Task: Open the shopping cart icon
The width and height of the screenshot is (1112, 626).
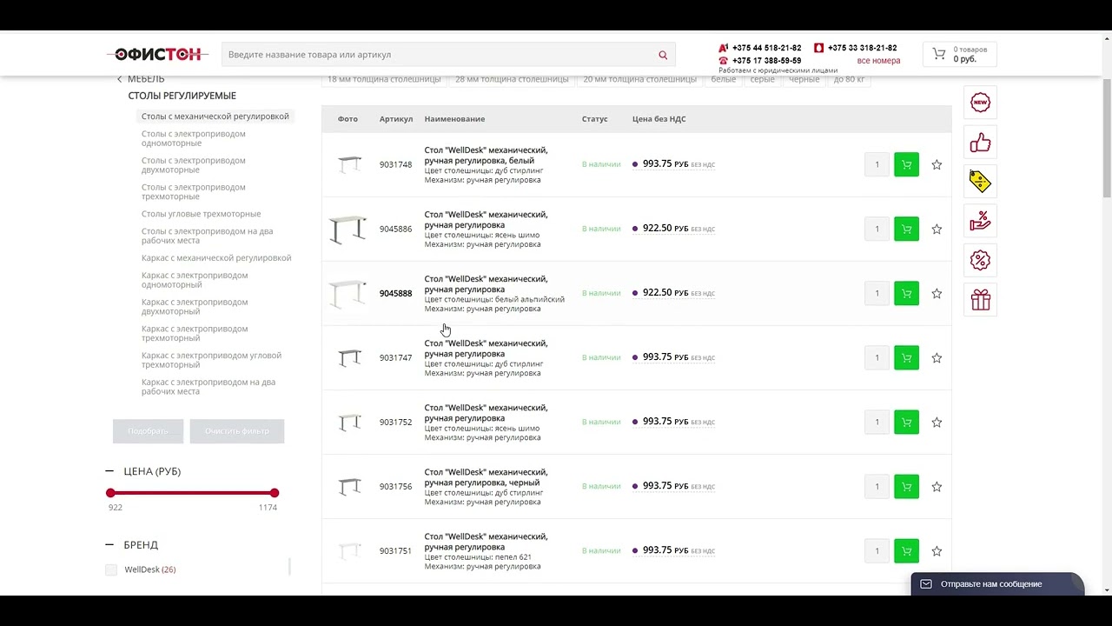Action: click(x=939, y=54)
